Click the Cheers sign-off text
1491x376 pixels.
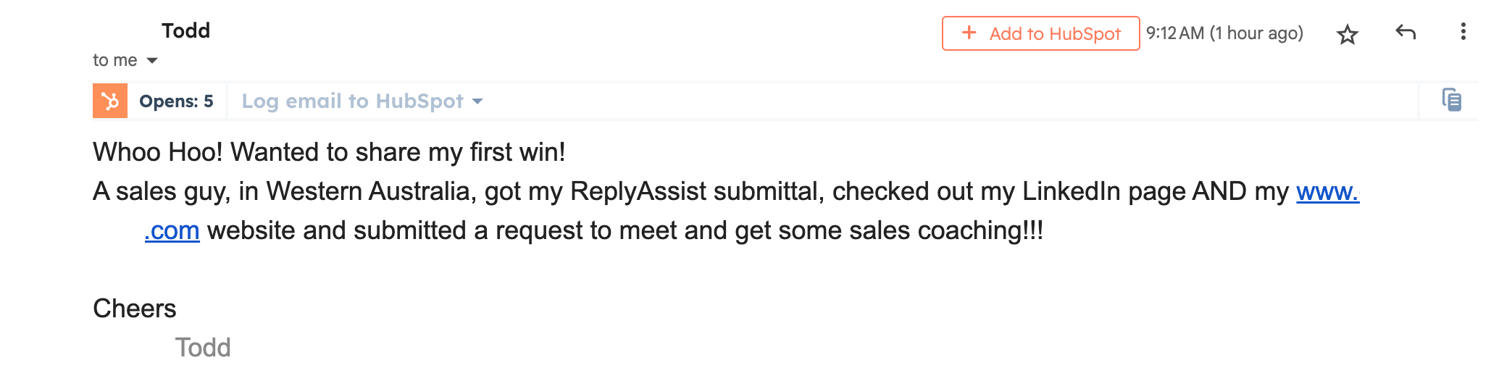135,309
